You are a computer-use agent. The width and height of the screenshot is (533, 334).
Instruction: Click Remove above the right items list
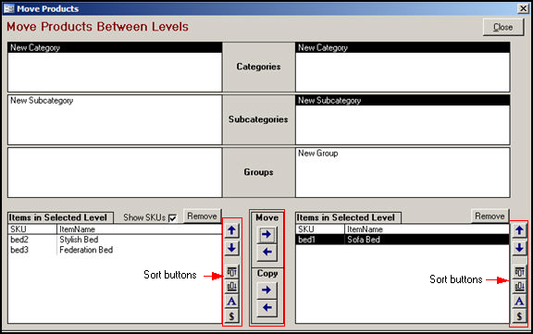click(490, 216)
